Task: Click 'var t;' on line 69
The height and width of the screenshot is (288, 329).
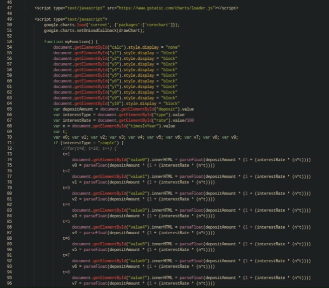Action: (x=60, y=132)
